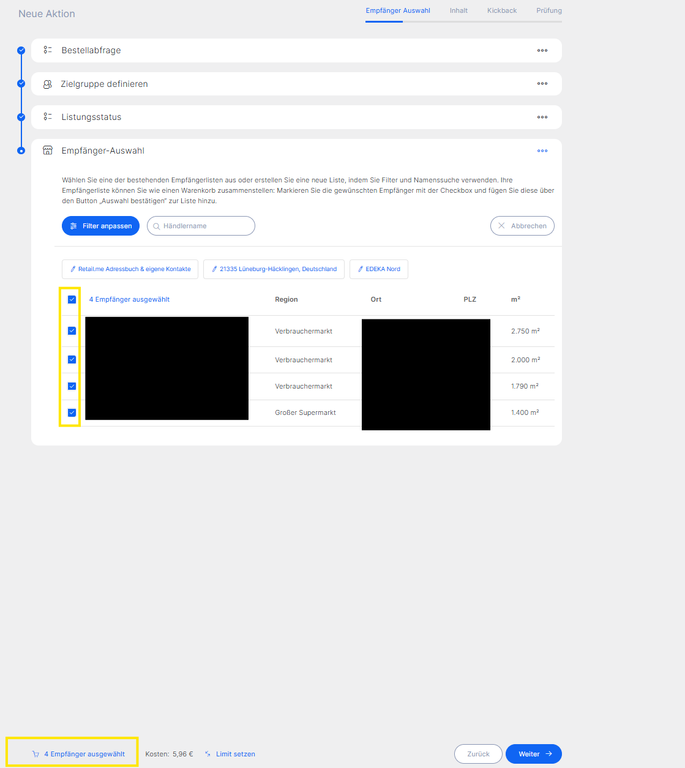Viewport: 685px width, 768px height.
Task: Uncheck the 2.750 m² recipient row checkbox
Action: pyautogui.click(x=72, y=331)
